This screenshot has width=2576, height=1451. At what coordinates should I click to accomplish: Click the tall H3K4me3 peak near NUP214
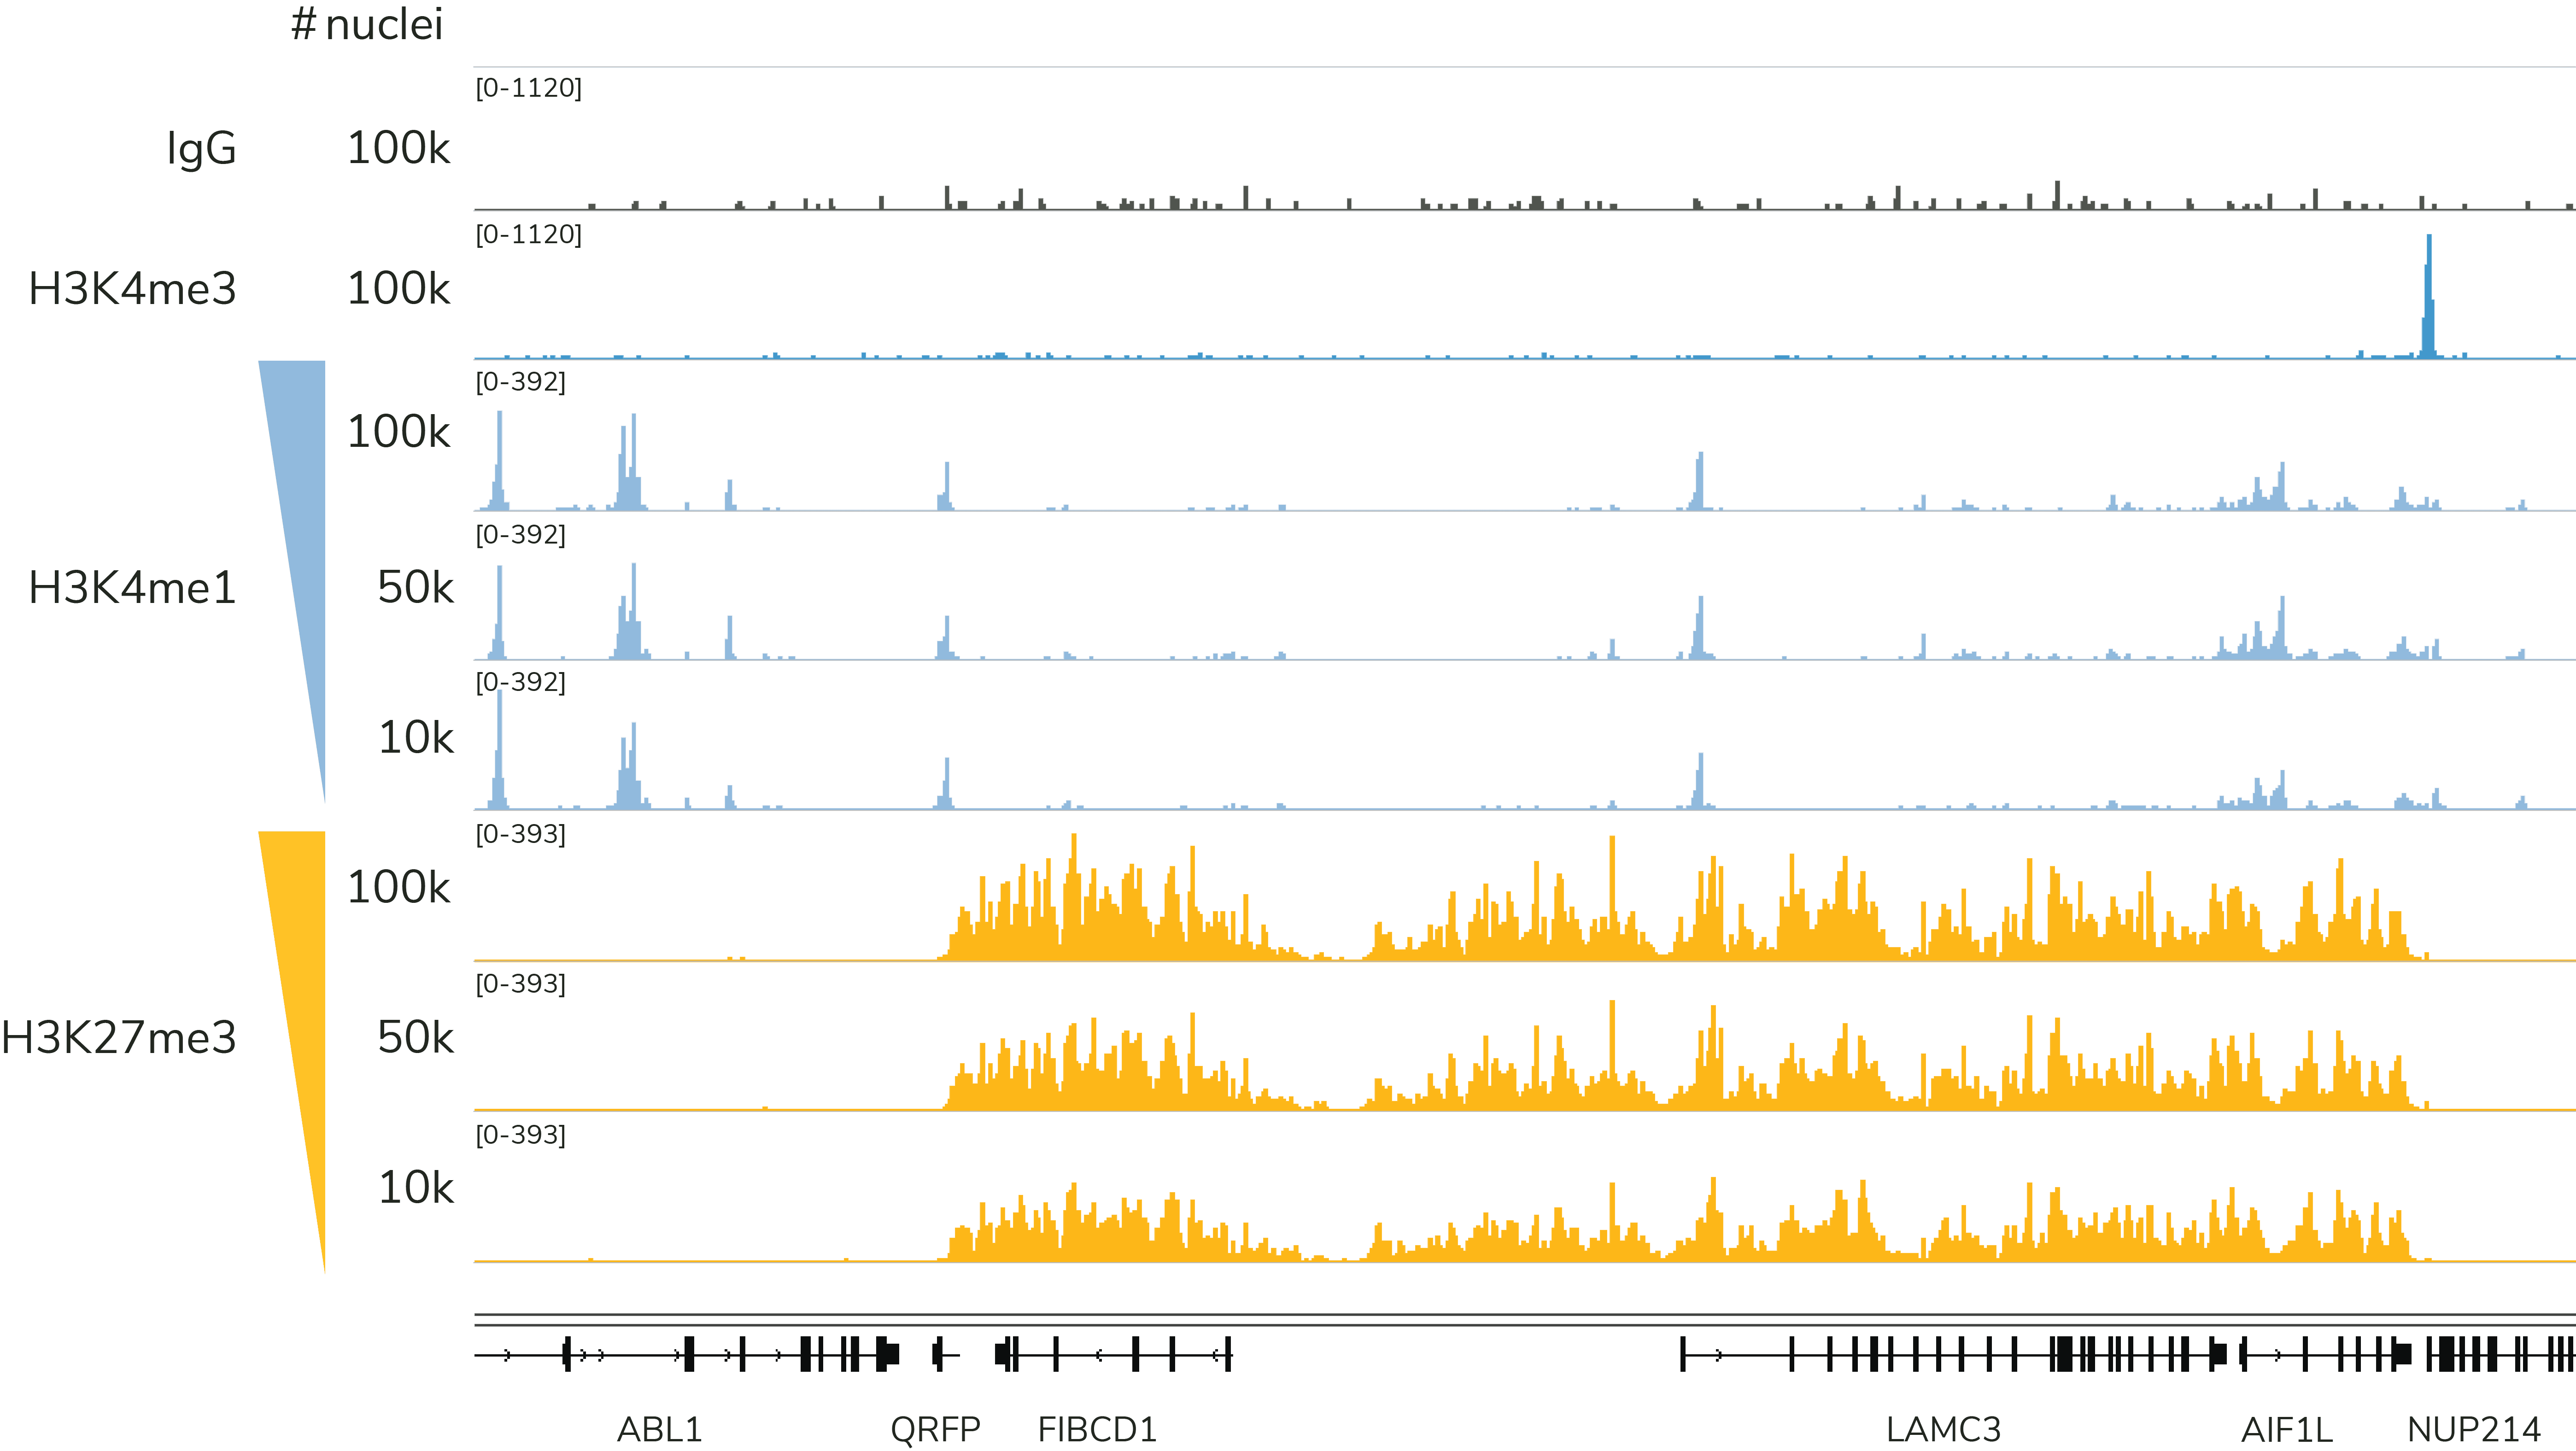pyautogui.click(x=2428, y=300)
